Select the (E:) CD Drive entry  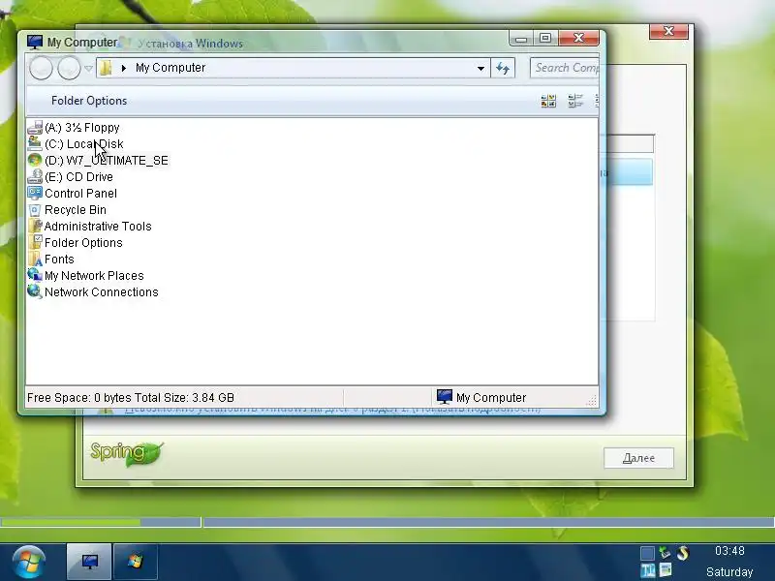tap(70, 177)
